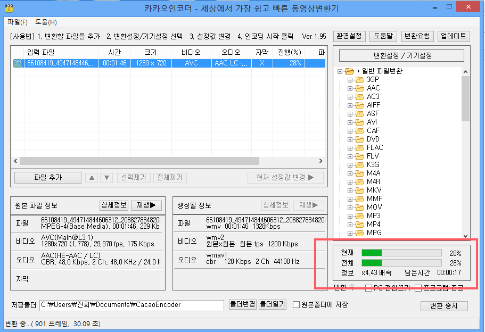Open the K3G folder icon

[x=359, y=165]
